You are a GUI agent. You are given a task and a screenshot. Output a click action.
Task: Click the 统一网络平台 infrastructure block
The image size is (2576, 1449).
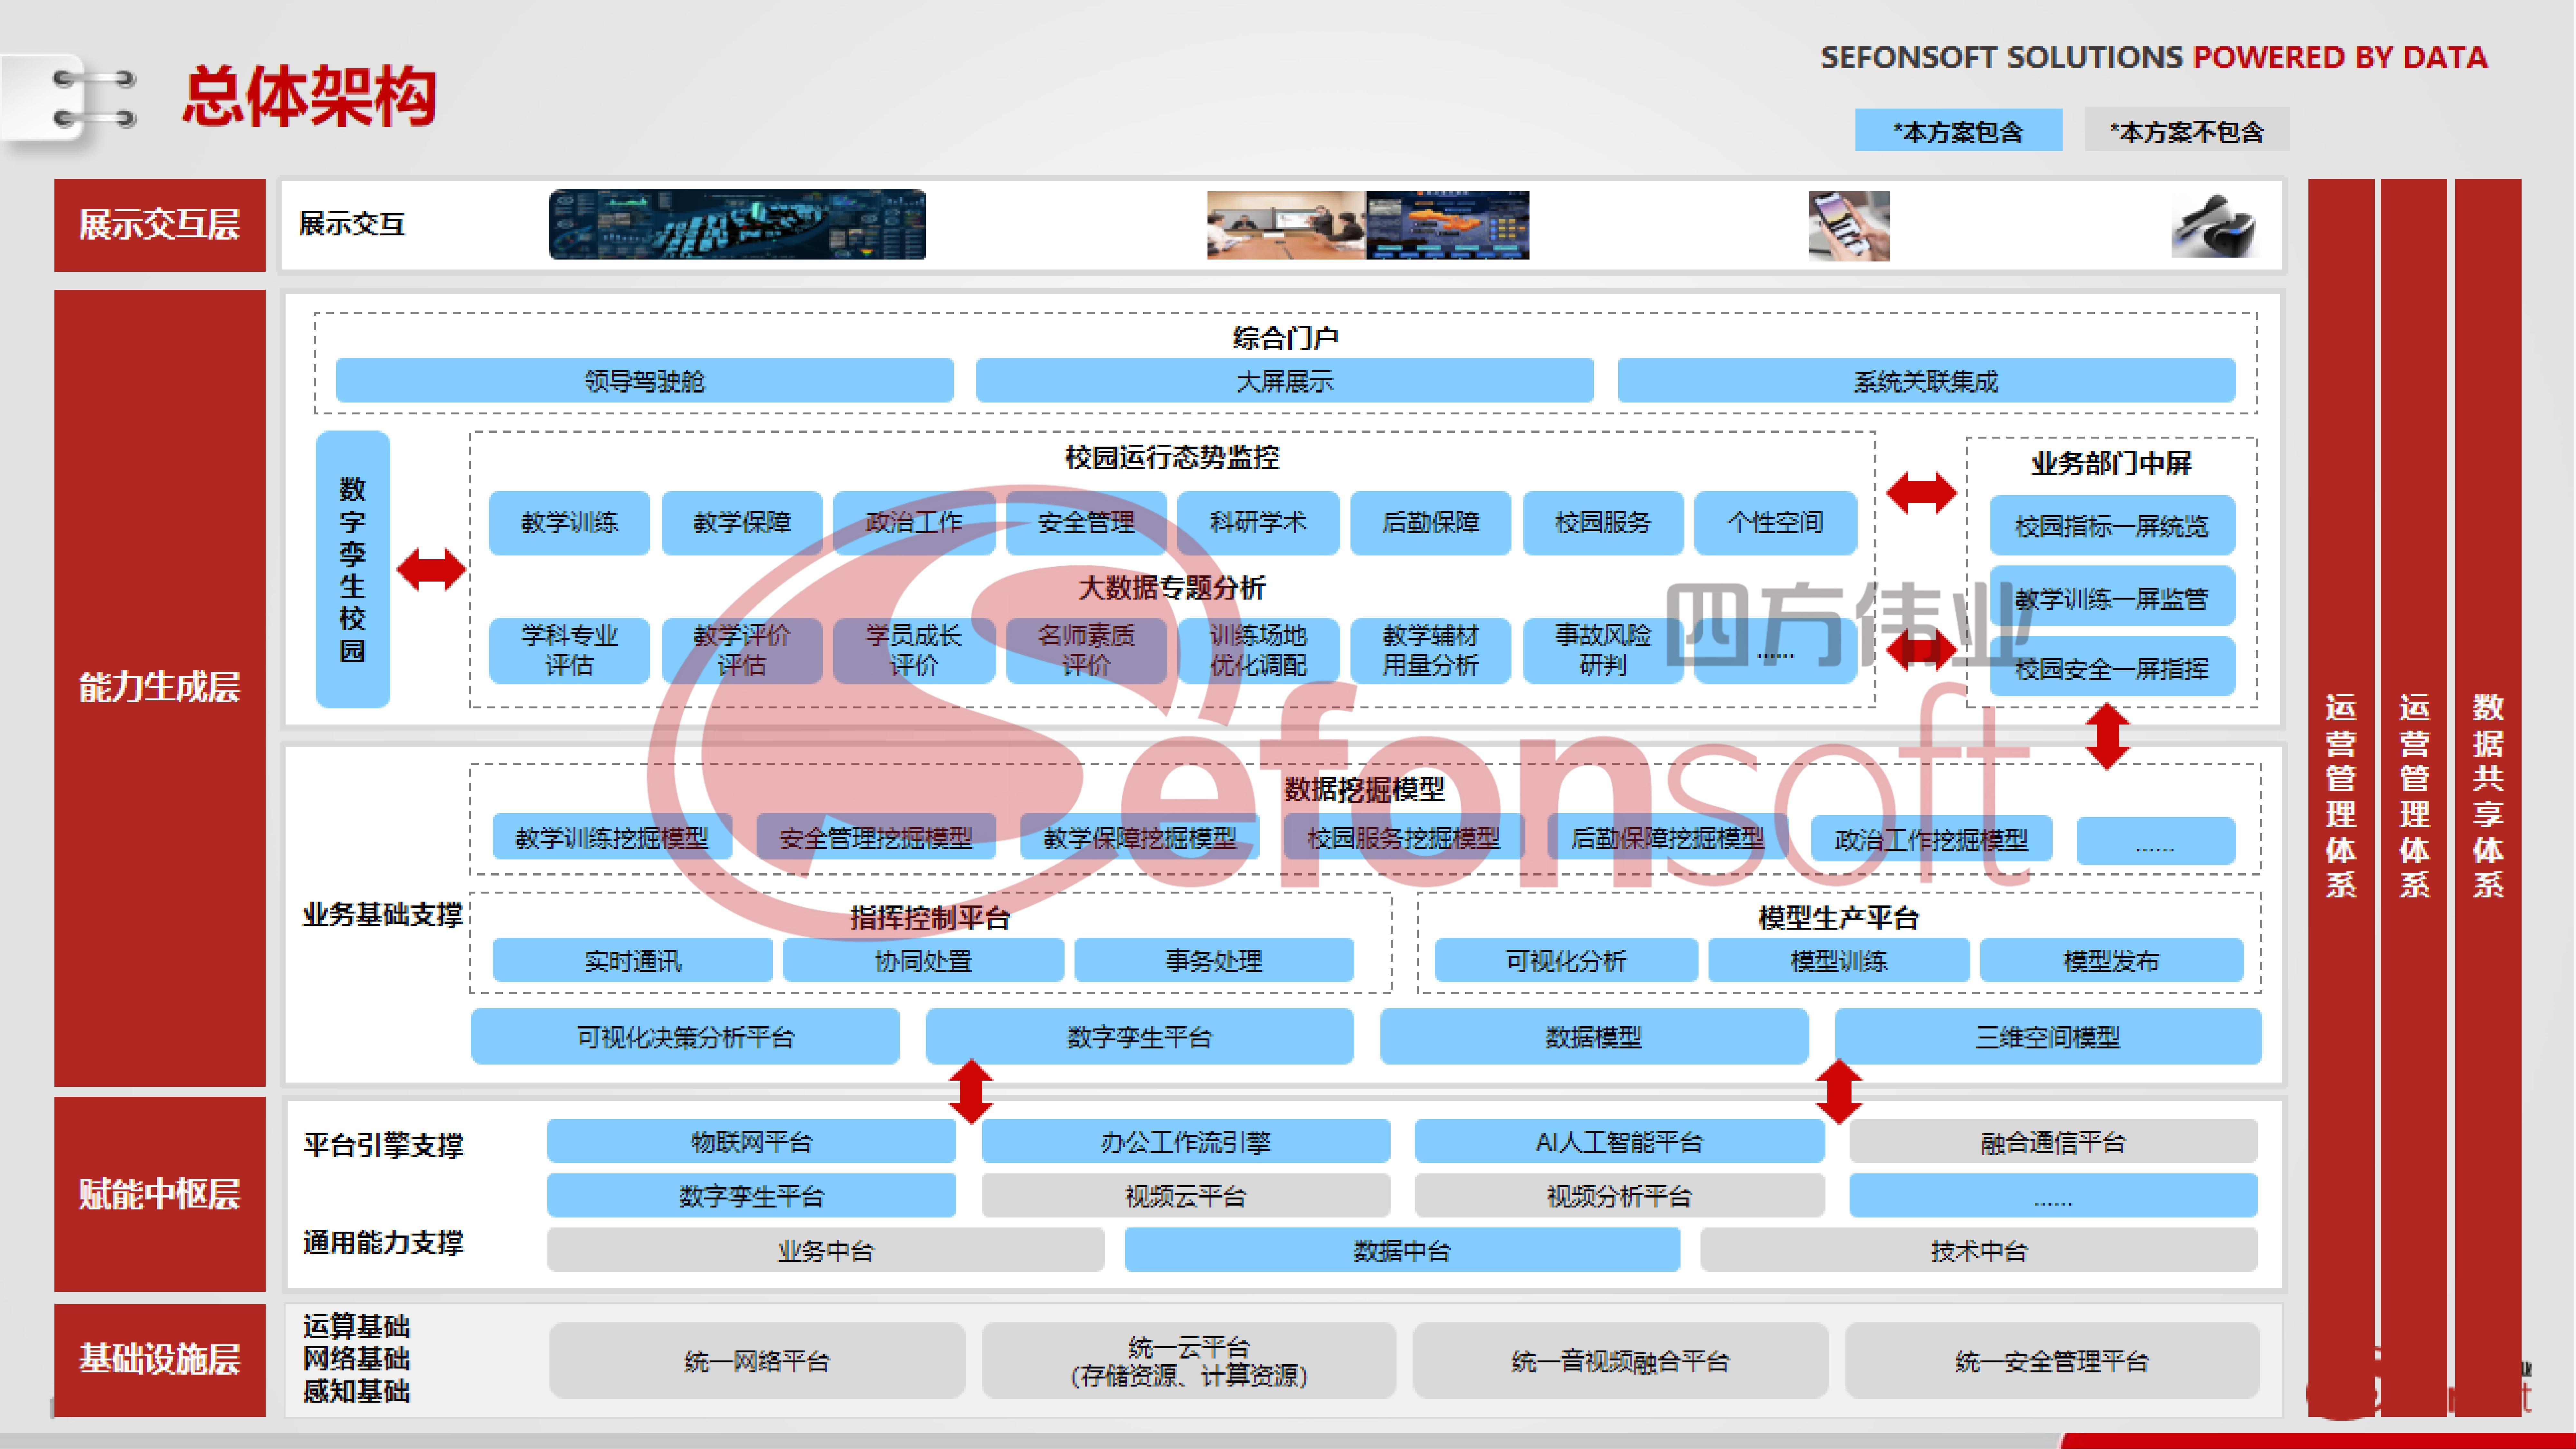pos(757,1361)
